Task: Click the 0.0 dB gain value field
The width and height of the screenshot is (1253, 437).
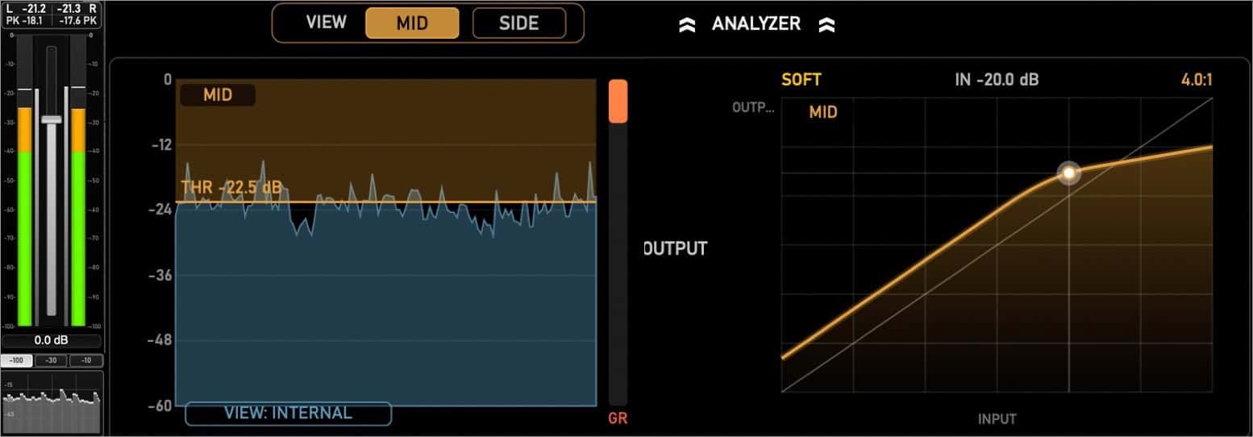Action: click(x=52, y=341)
